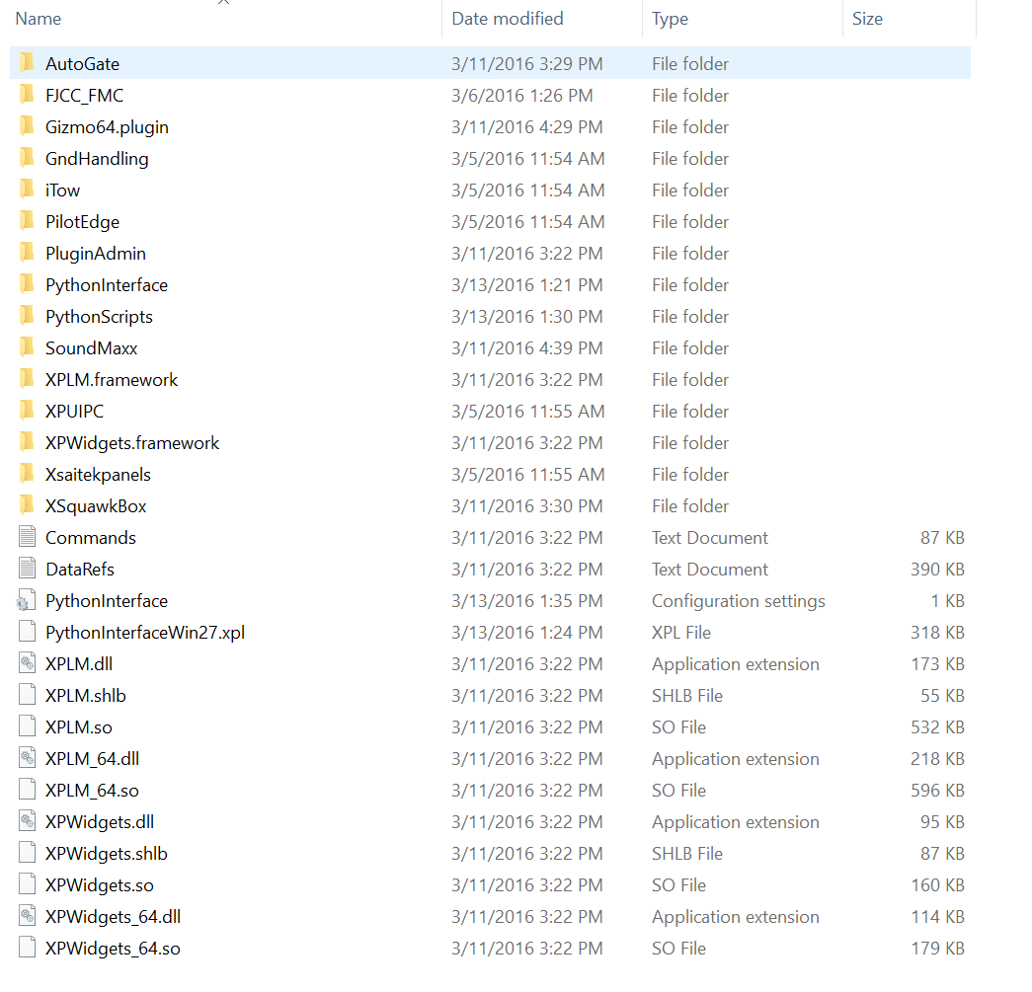Click the Xsaitekpanels folder icon
This screenshot has height=992, width=1032.
(x=27, y=474)
